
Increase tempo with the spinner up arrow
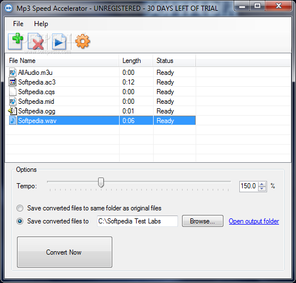pos(262,184)
